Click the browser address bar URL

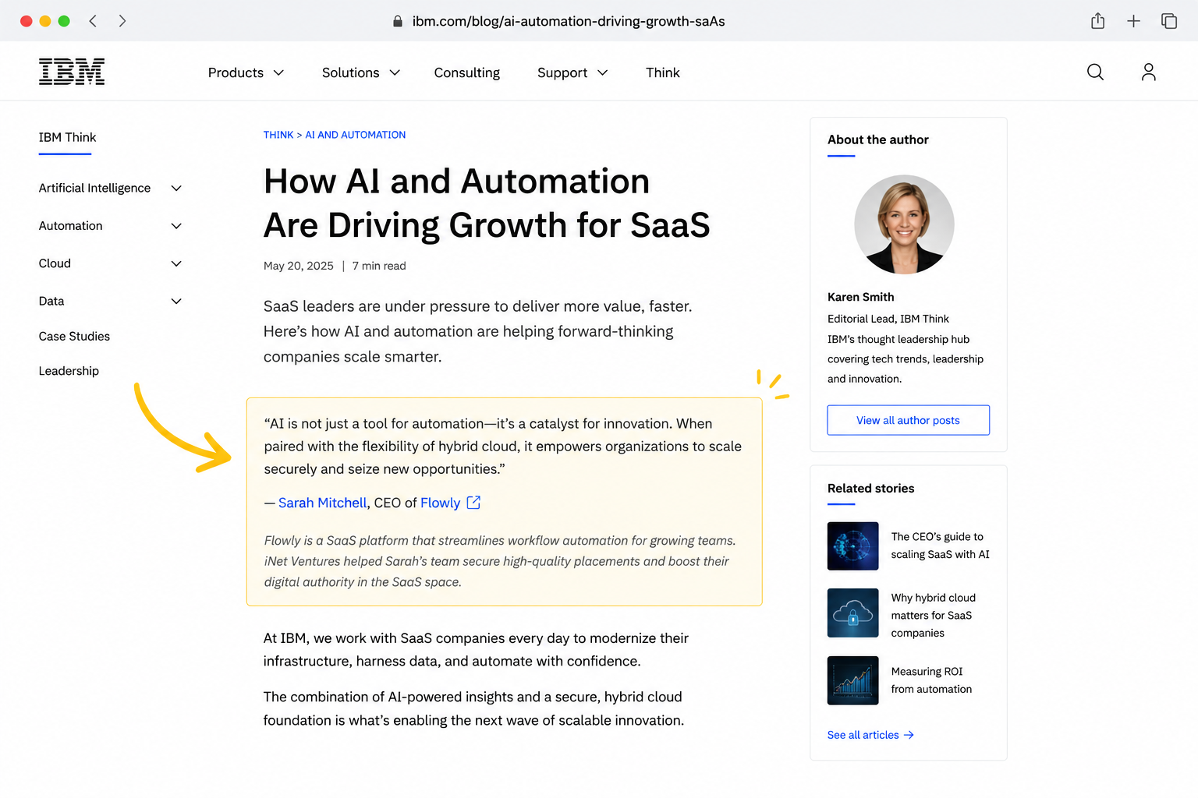(x=569, y=22)
